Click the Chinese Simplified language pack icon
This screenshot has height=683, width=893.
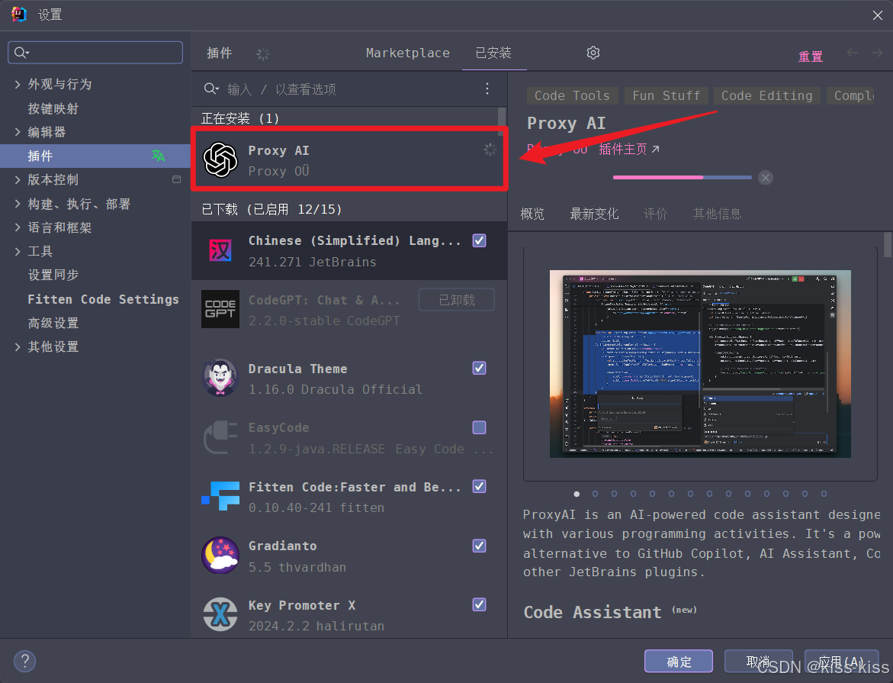(220, 250)
